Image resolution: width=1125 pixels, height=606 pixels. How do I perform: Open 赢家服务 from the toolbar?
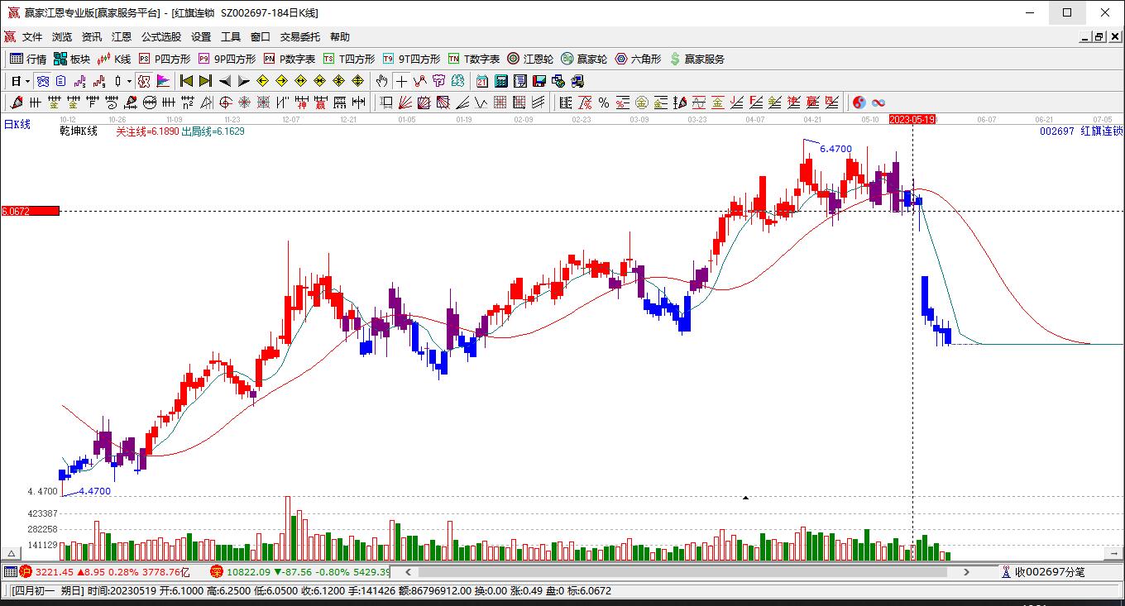[x=697, y=59]
